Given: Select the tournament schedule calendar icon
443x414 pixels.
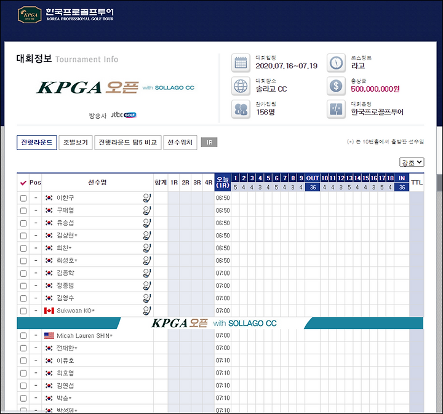Looking at the screenshot, I should click(241, 63).
